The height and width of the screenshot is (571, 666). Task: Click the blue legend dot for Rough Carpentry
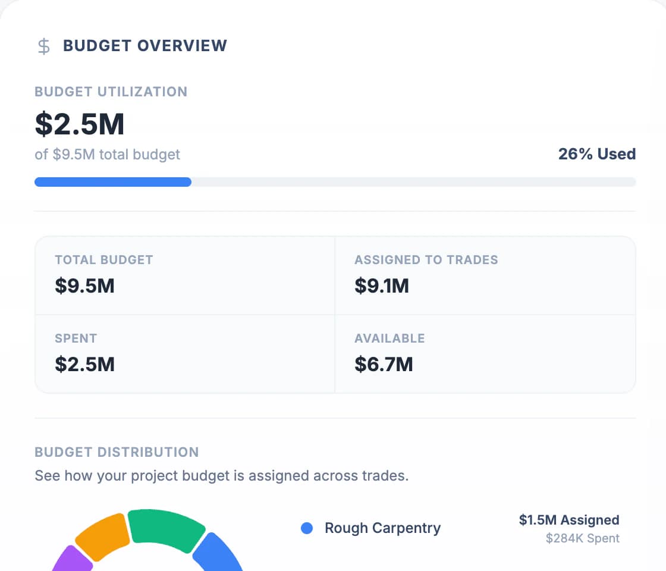click(x=307, y=528)
